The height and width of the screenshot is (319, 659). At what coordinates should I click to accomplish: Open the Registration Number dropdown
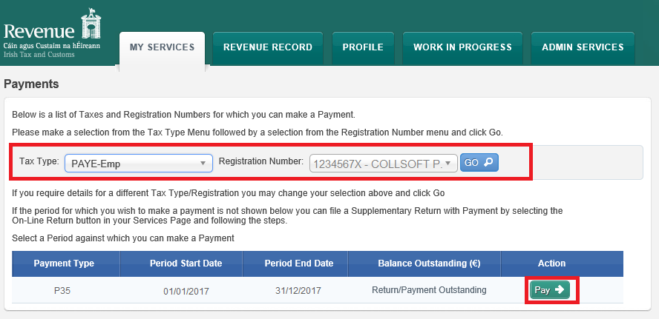383,164
